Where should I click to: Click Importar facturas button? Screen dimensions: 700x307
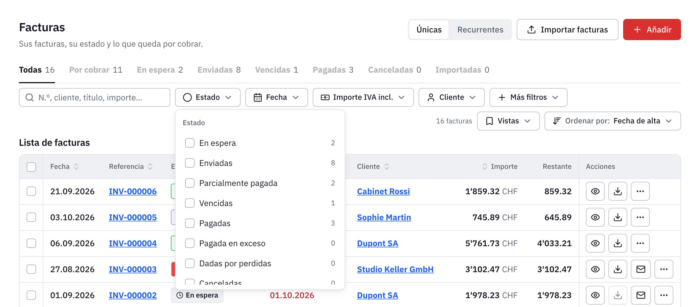point(567,30)
